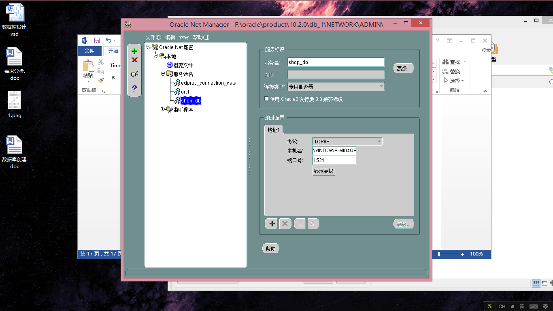Image resolution: width=553 pixels, height=311 pixels.
Task: Click the Word undo arrow icon
Action: click(x=108, y=40)
